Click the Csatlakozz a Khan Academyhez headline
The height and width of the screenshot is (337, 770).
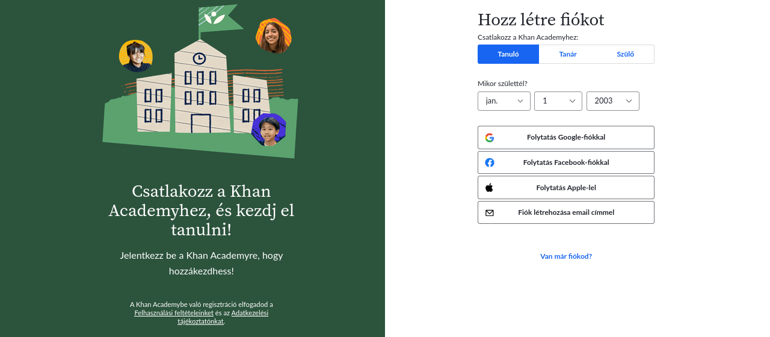click(202, 211)
